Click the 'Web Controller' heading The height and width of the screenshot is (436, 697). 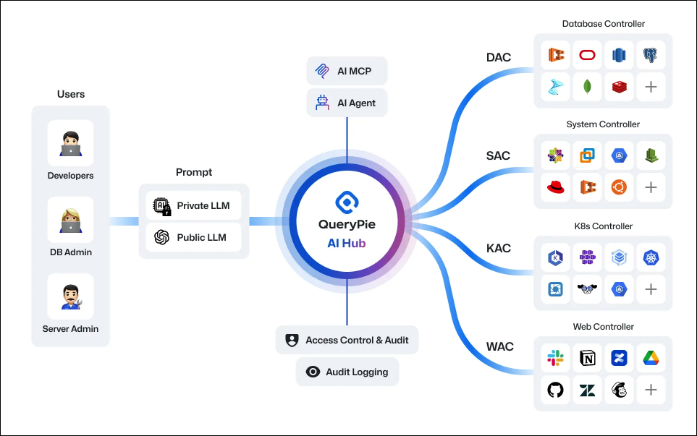point(603,327)
